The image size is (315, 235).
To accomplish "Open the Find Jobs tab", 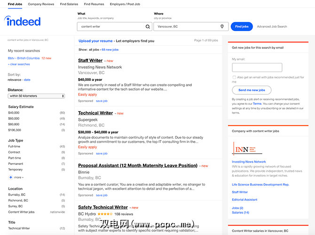I will [x=15, y=4].
